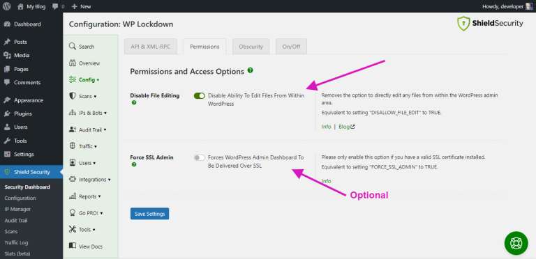The width and height of the screenshot is (536, 259).
Task: Click help icon under Disable File Editing
Action: click(x=134, y=102)
